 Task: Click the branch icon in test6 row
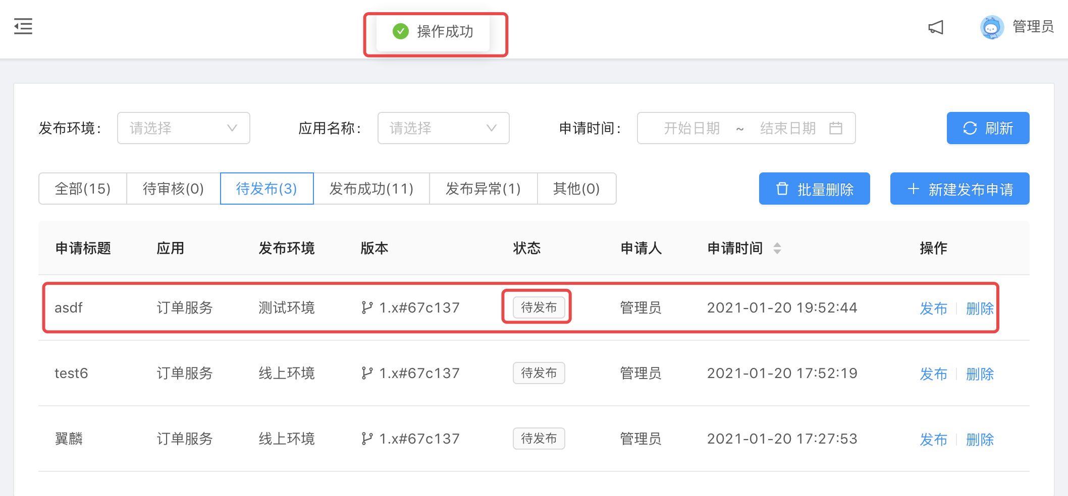[367, 373]
